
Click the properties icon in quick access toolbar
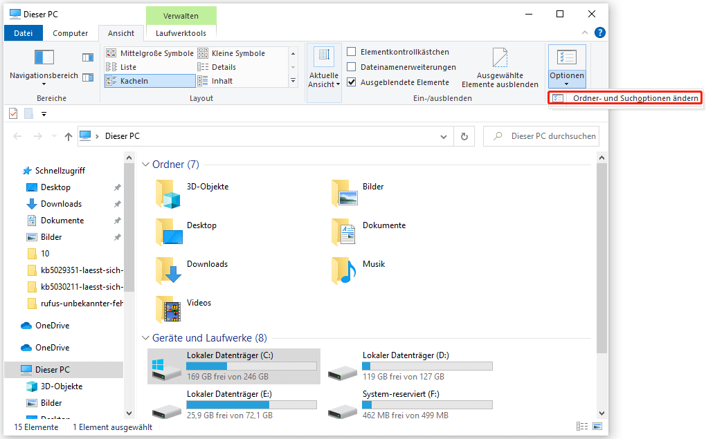click(x=13, y=113)
